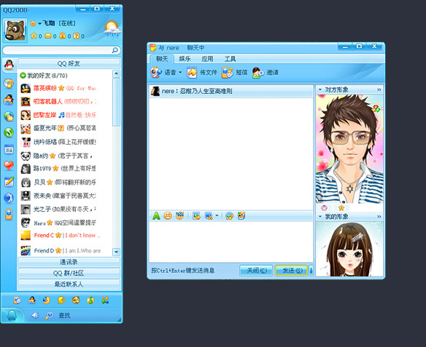Switch to the 工具 tab

pos(230,59)
